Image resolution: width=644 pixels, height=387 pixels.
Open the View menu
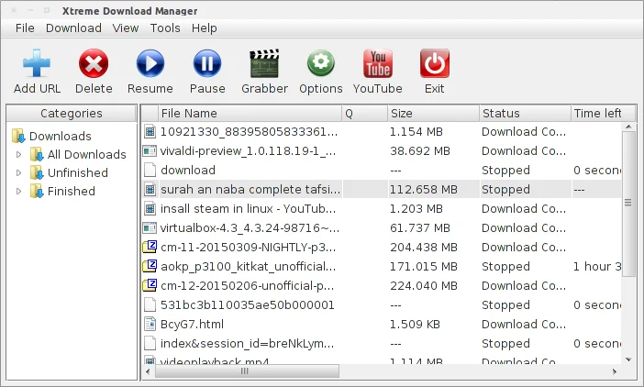coord(126,28)
